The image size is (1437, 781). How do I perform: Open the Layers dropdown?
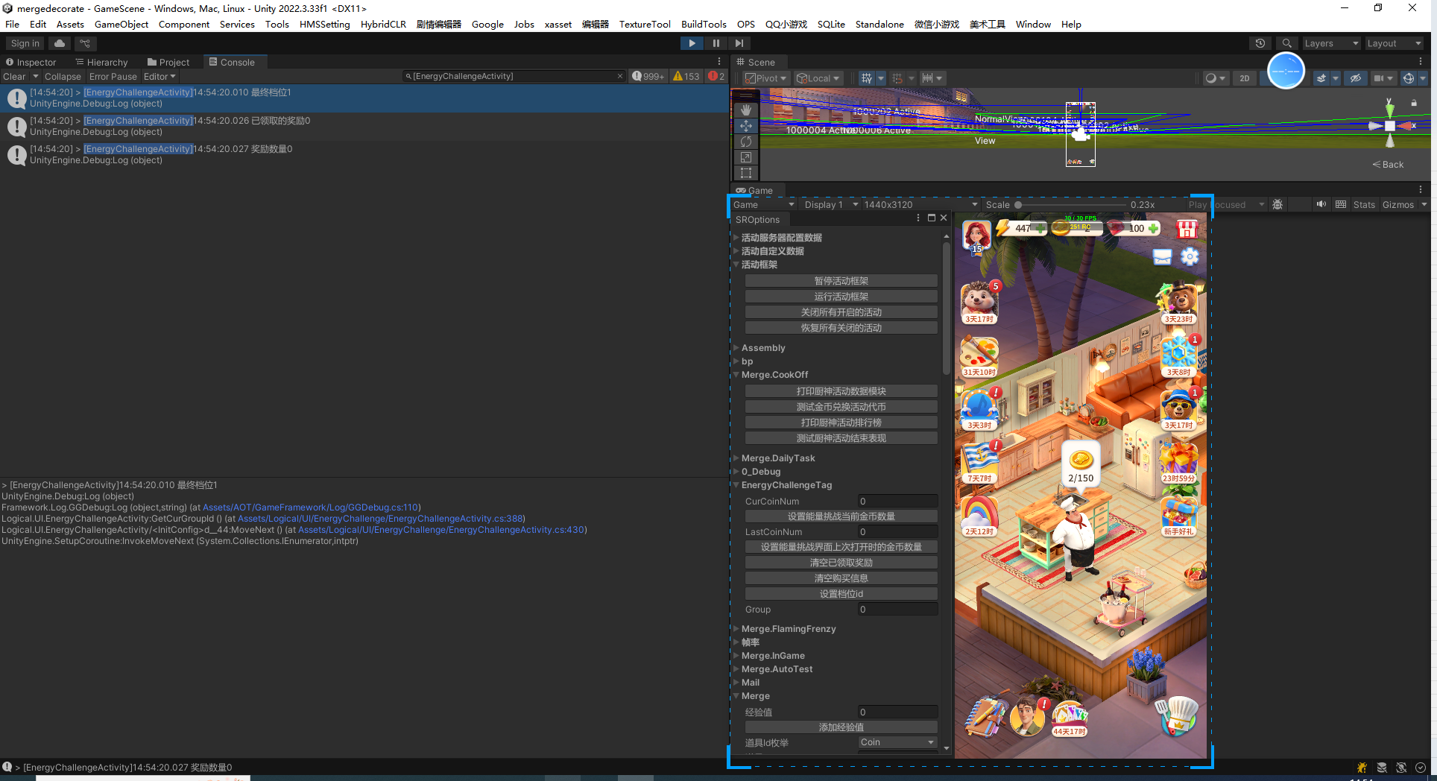point(1331,43)
